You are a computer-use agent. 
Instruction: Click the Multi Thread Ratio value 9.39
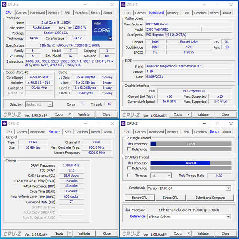219,176
